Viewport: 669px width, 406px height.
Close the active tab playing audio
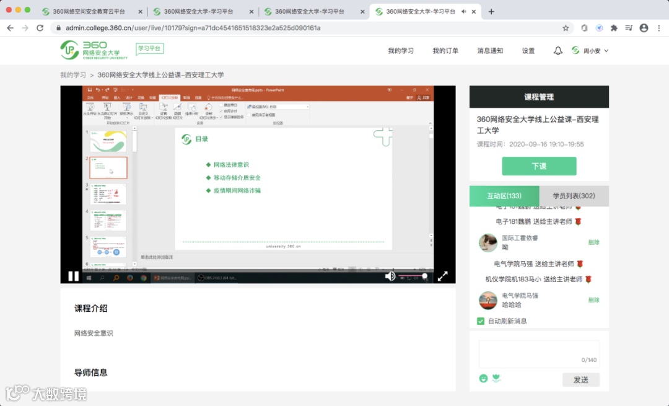pos(474,12)
